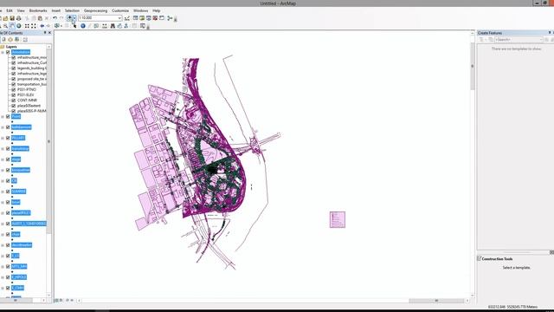Expand the CB layer node
This screenshot has width=554, height=312.
[x=3, y=181]
